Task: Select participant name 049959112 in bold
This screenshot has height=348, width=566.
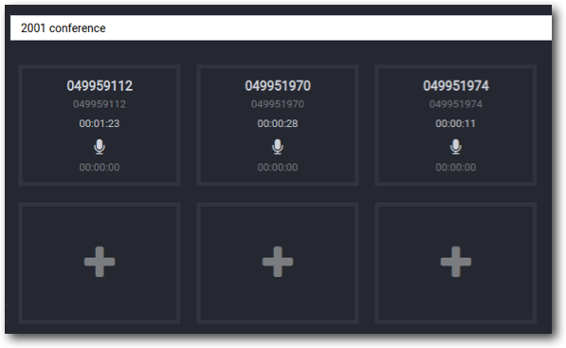Action: 100,86
